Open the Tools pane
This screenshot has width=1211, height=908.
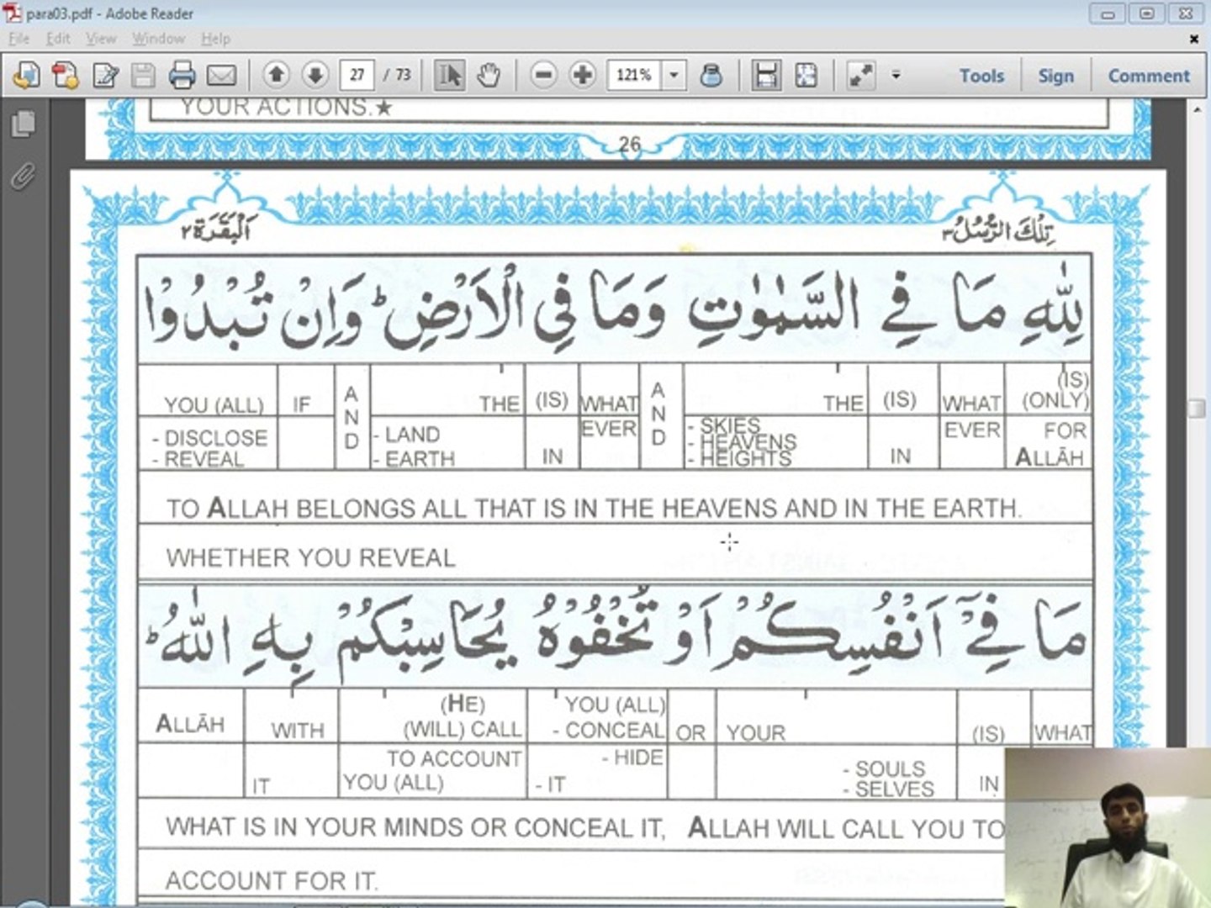[981, 76]
